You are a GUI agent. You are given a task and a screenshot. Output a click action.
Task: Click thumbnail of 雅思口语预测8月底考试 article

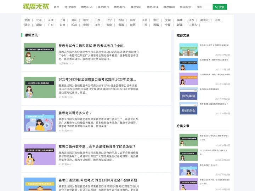click(x=40, y=184)
